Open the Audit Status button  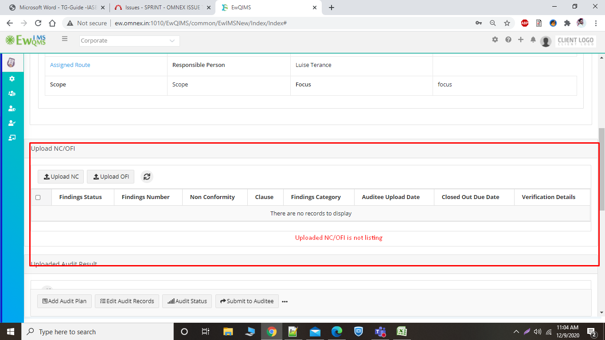click(x=187, y=301)
